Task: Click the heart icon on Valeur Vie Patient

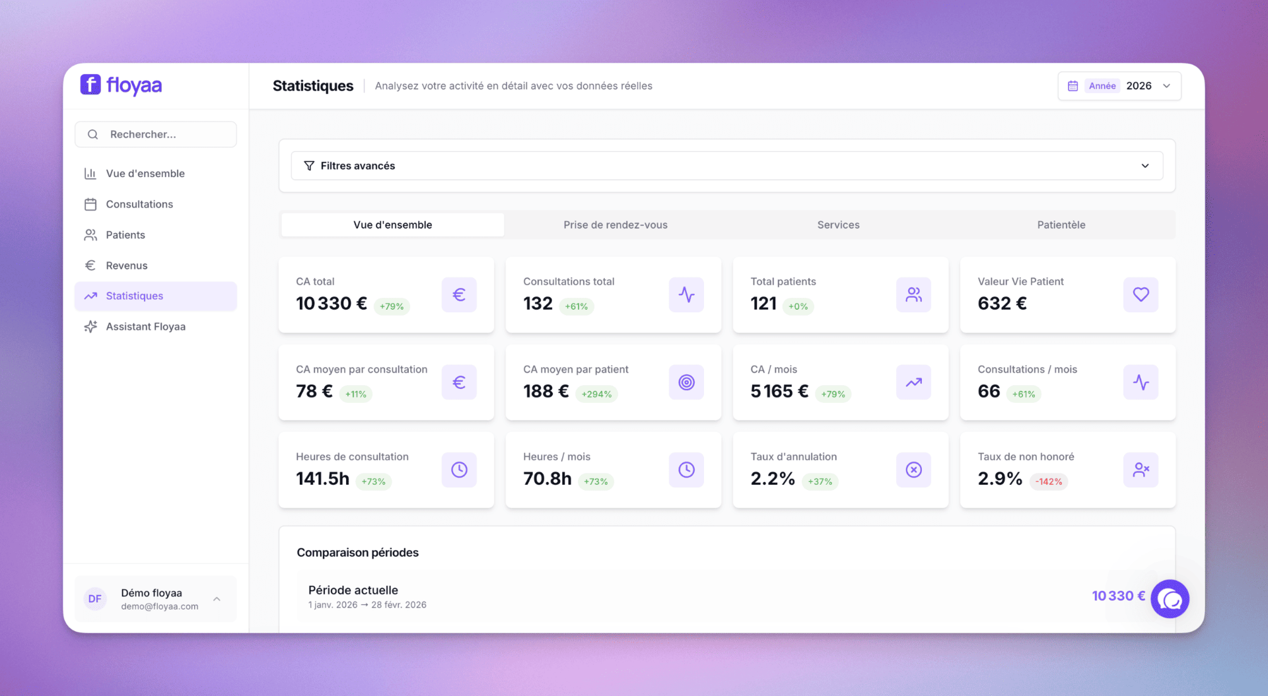Action: tap(1141, 295)
